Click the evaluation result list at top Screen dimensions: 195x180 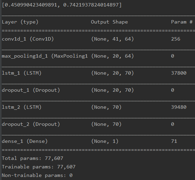point(62,5)
